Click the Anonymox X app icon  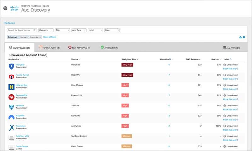[x=11, y=128]
